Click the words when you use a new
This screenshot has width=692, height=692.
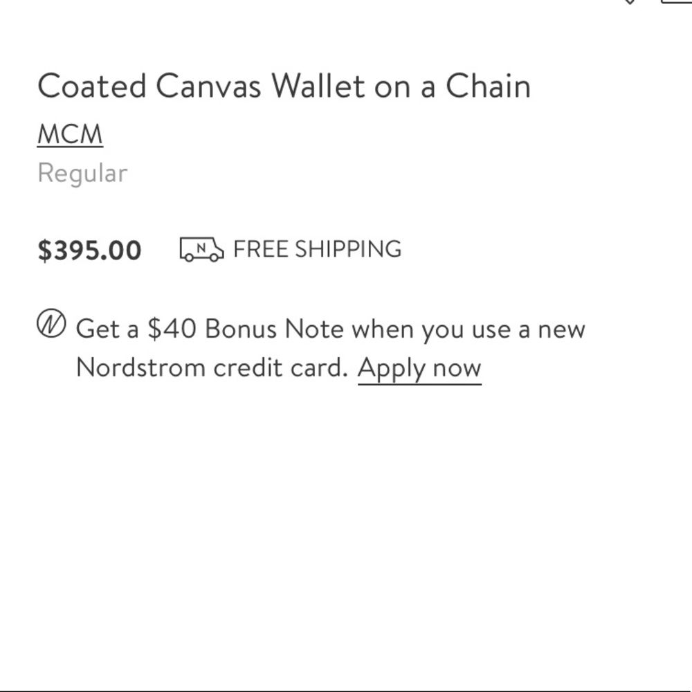click(468, 329)
